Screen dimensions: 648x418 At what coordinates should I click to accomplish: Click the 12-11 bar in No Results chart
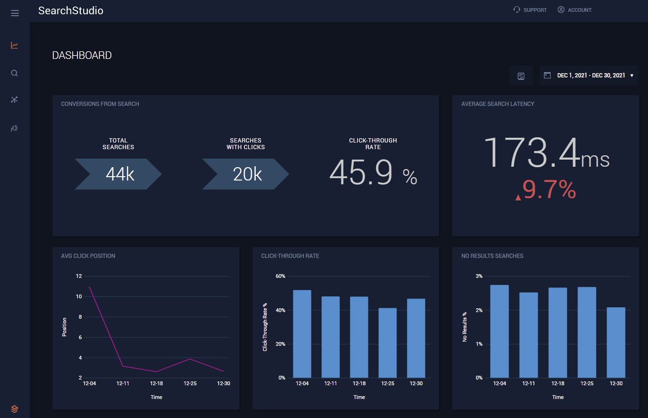[x=529, y=335]
